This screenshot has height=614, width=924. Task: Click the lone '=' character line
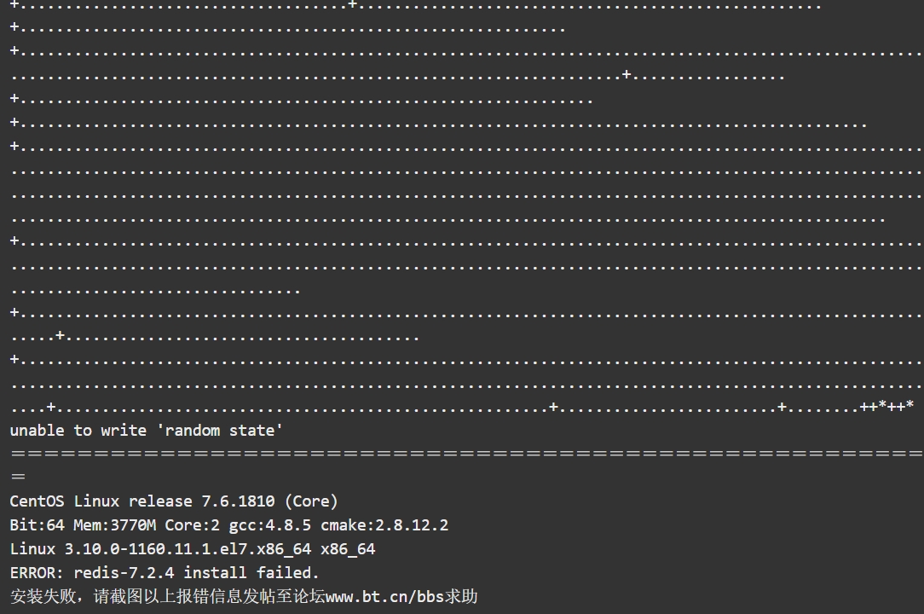pos(18,477)
